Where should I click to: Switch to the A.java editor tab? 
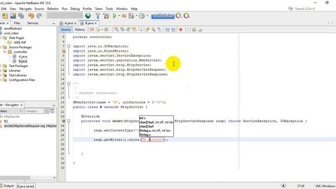click(x=69, y=23)
